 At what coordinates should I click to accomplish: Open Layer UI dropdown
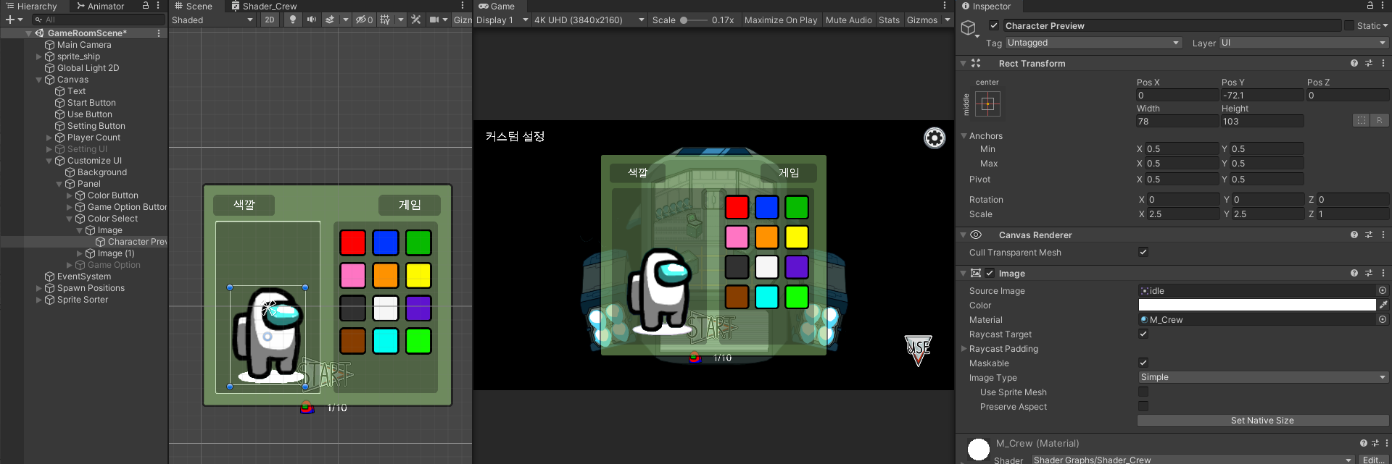(x=1304, y=43)
